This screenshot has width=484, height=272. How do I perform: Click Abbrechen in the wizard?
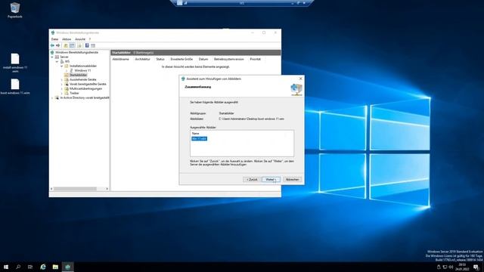coord(293,180)
